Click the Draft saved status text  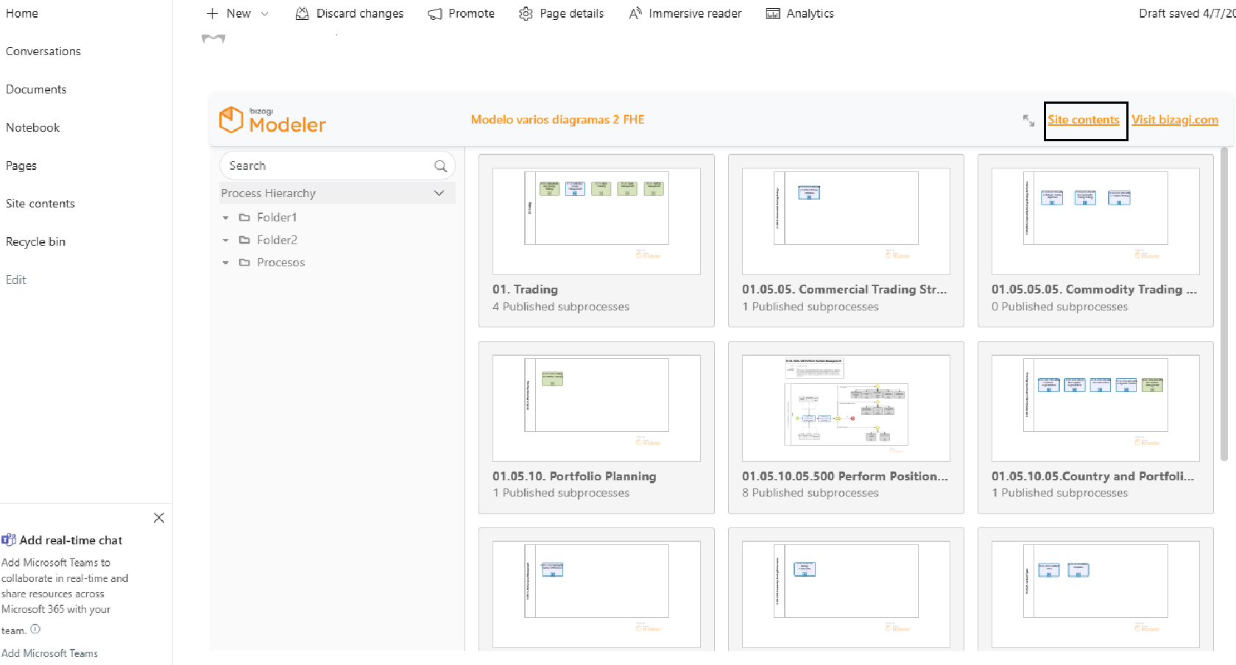[x=1187, y=13]
